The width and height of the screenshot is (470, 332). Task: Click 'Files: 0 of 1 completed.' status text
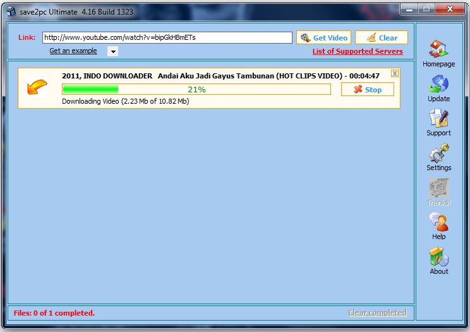(54, 313)
